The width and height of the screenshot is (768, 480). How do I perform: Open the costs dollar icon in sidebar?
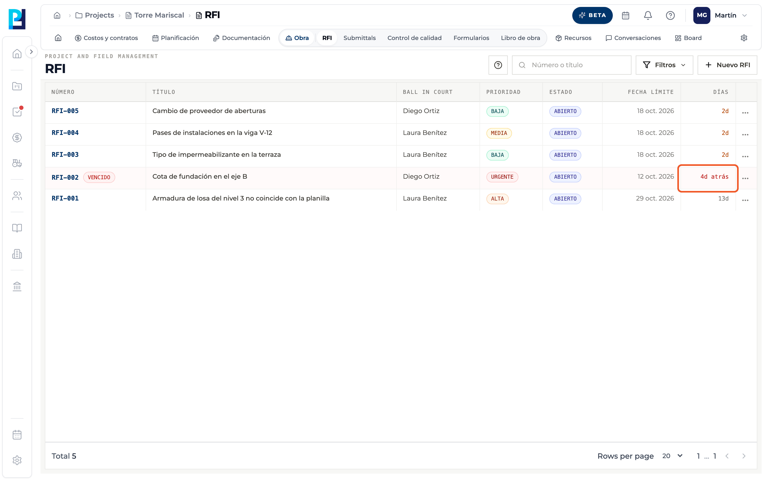17,138
